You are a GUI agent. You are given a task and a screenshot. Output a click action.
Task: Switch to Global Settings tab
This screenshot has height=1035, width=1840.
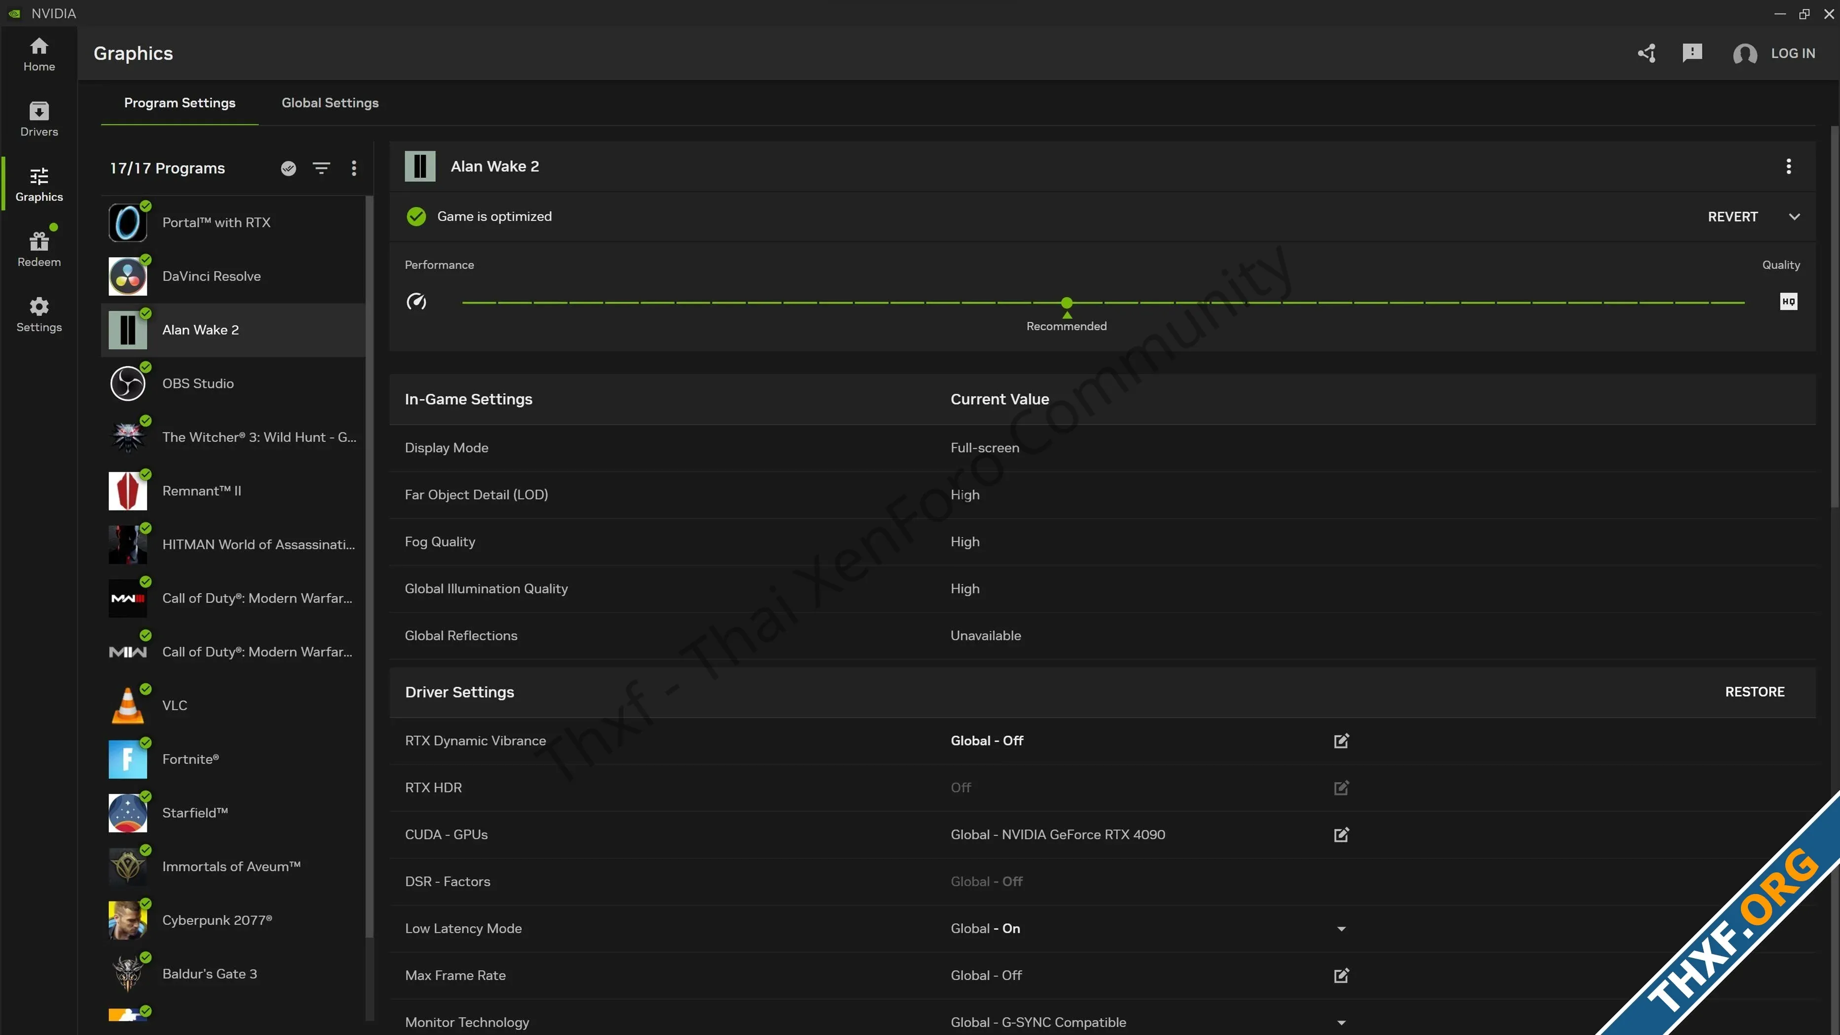point(330,103)
